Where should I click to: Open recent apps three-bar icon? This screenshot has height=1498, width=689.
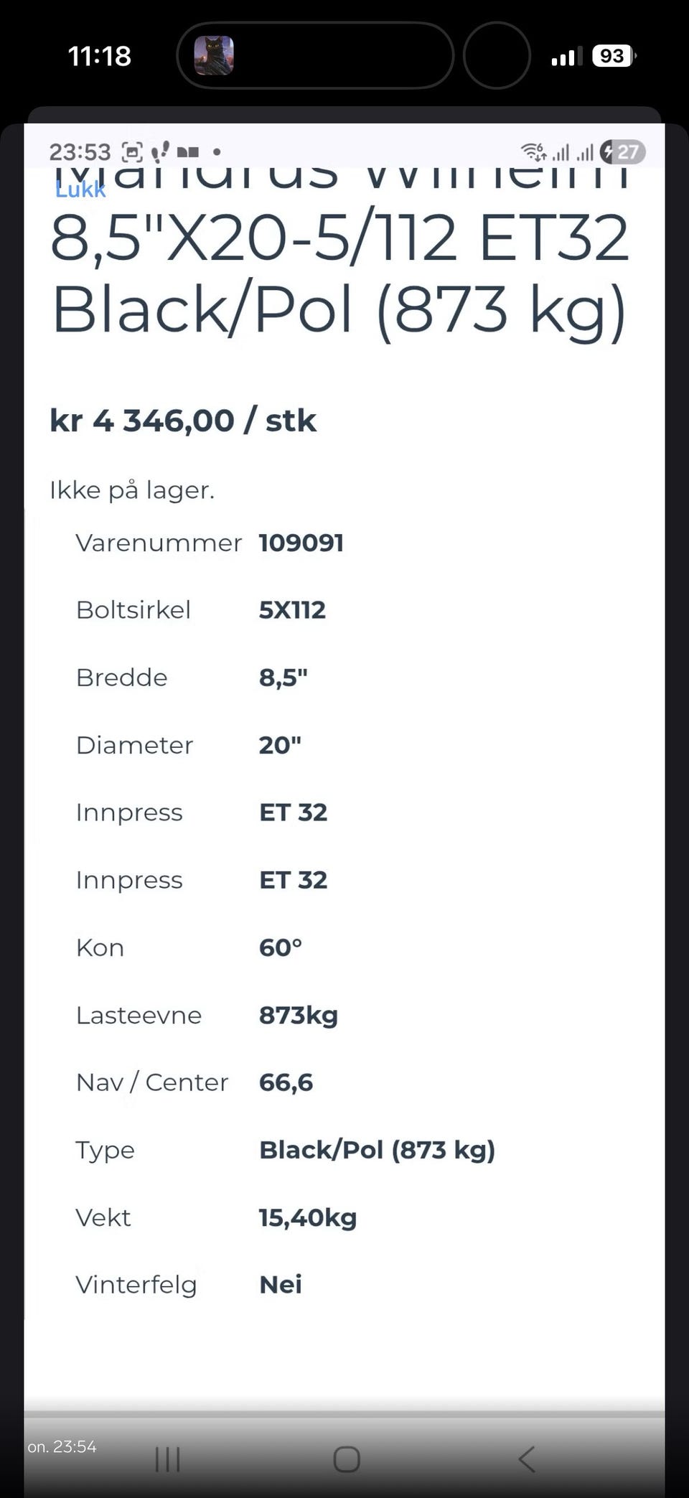pyautogui.click(x=168, y=1459)
